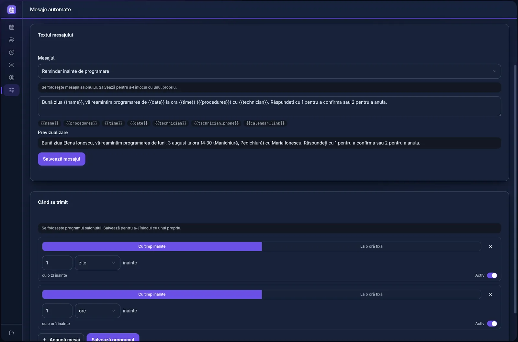
Task: Select 'Cu timp înainte' in the ore reminder
Action: [x=152, y=294]
